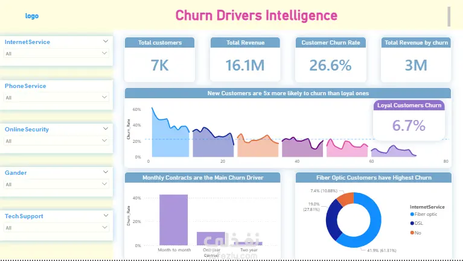Select the Customer Churn Rate card
Image resolution: width=463 pixels, height=261 pixels.
coord(330,60)
